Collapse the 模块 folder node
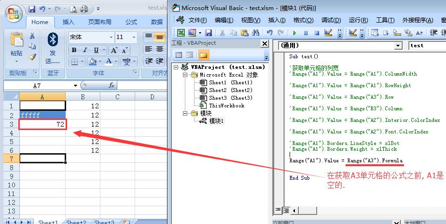The image size is (446, 224). click(x=185, y=113)
